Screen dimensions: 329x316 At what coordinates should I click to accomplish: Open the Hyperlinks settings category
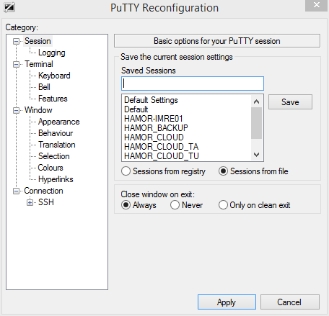[x=56, y=179]
